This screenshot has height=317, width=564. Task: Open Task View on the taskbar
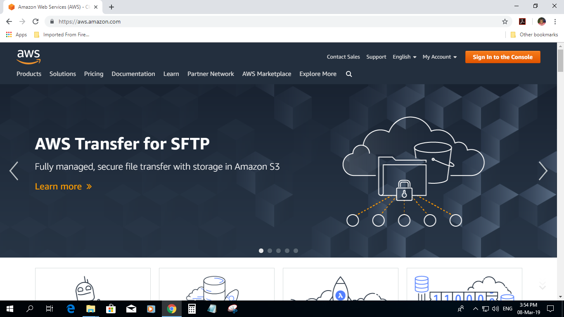click(50, 308)
